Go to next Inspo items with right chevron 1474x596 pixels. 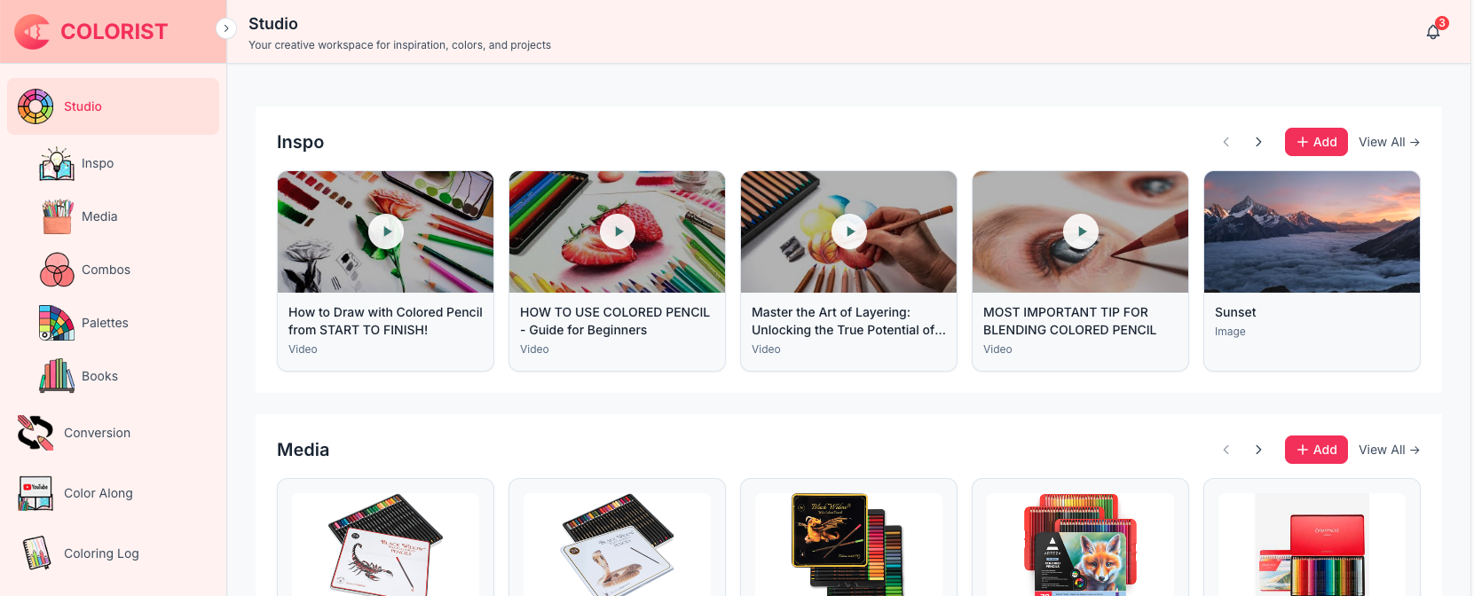pos(1258,142)
